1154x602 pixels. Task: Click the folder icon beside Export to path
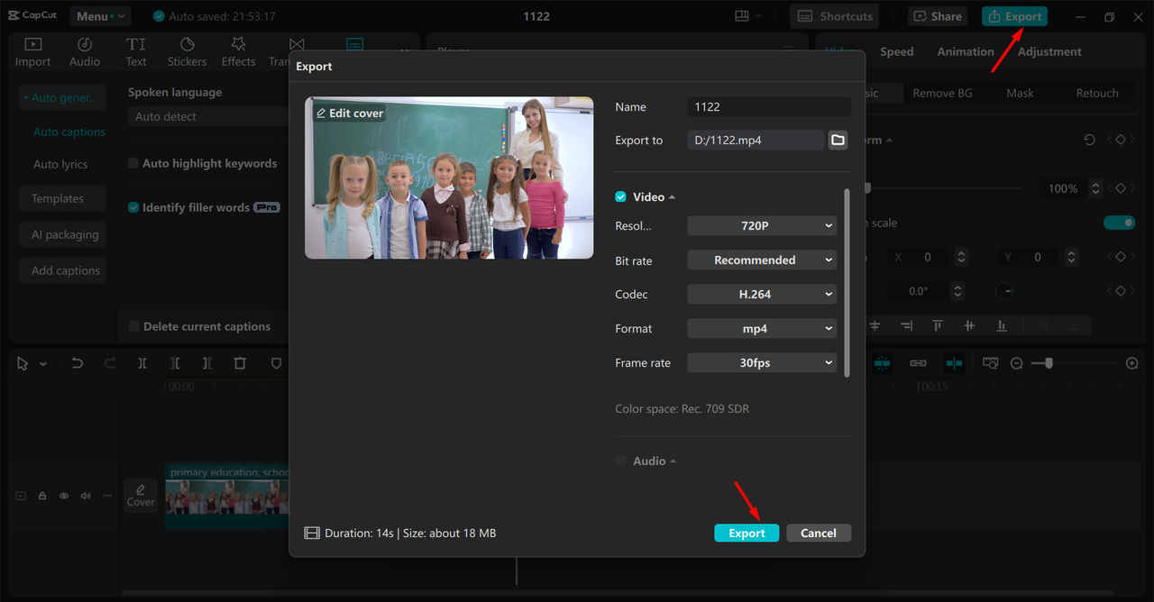(x=838, y=140)
